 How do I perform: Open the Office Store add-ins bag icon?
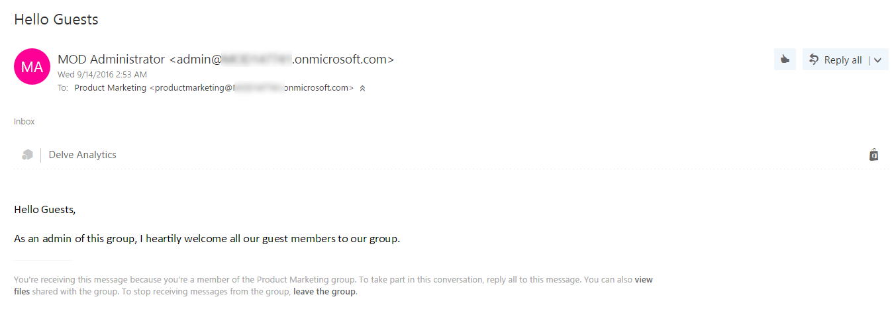[x=873, y=155]
